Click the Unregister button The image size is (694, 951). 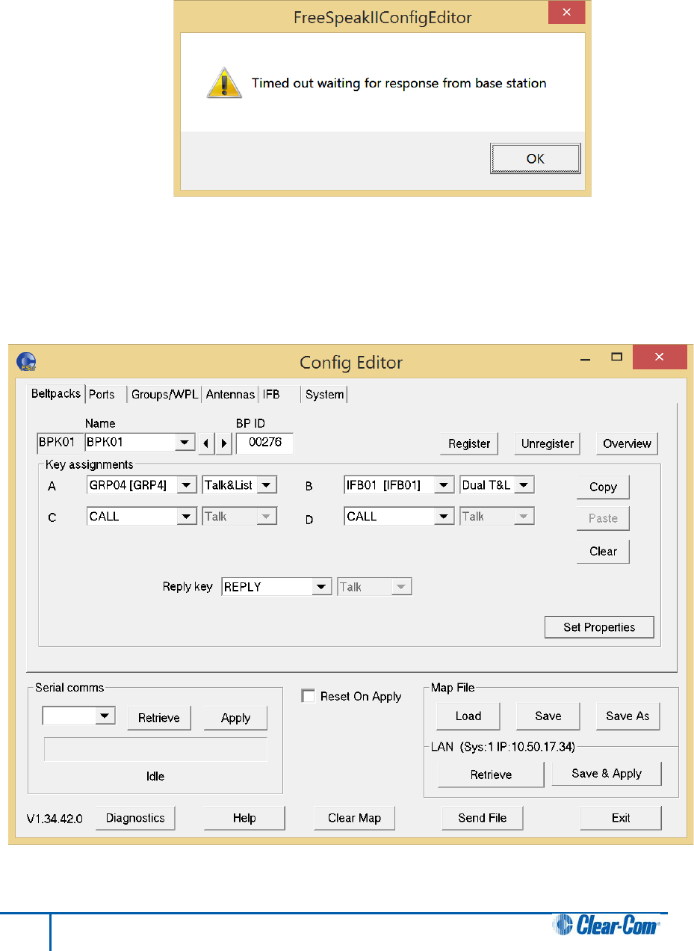click(548, 443)
